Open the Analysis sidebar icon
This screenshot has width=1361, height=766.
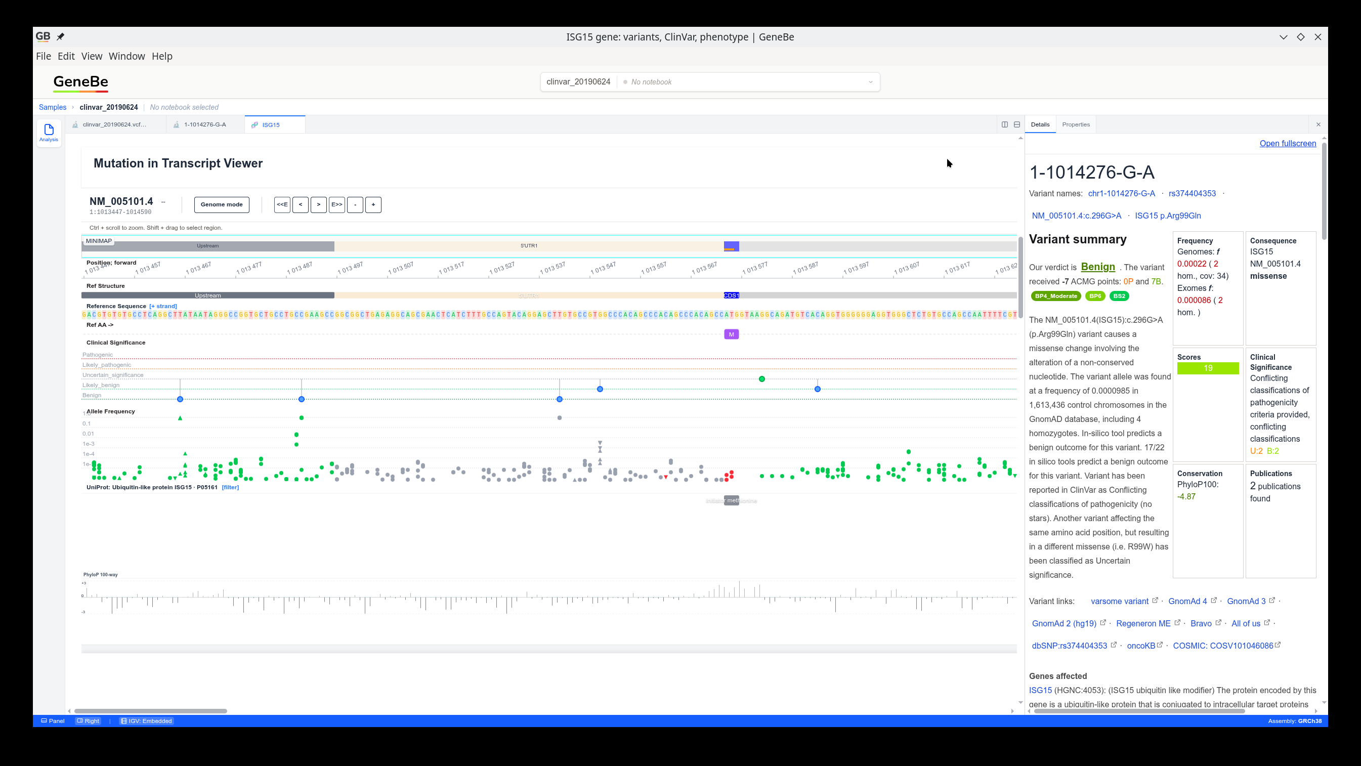pyautogui.click(x=49, y=133)
